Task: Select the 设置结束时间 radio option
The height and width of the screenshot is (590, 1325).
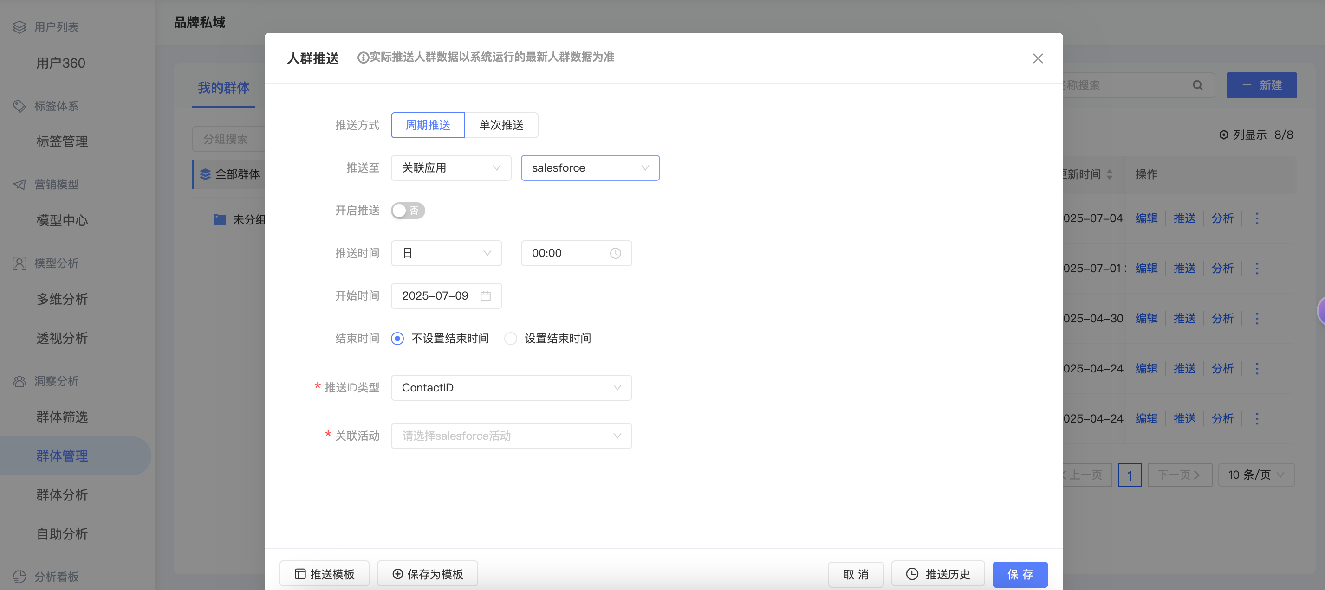Action: click(x=510, y=339)
